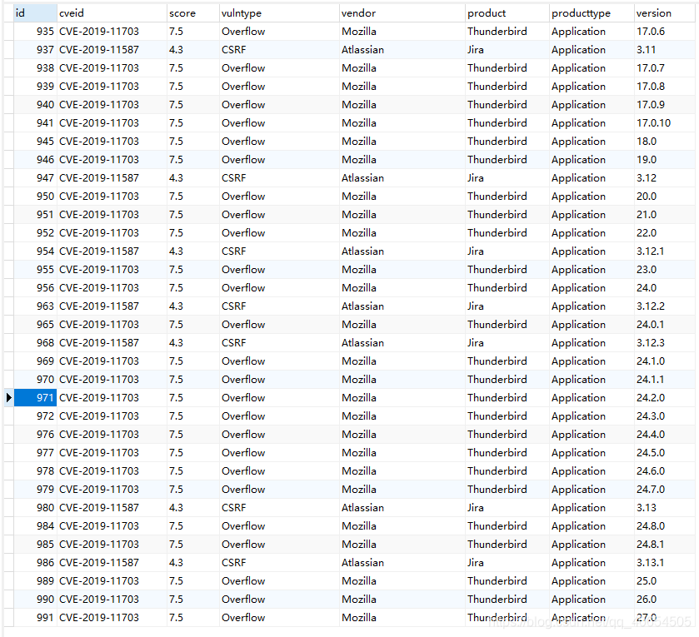The image size is (699, 637).
Task: Click version cell 3.11
Action: [664, 49]
